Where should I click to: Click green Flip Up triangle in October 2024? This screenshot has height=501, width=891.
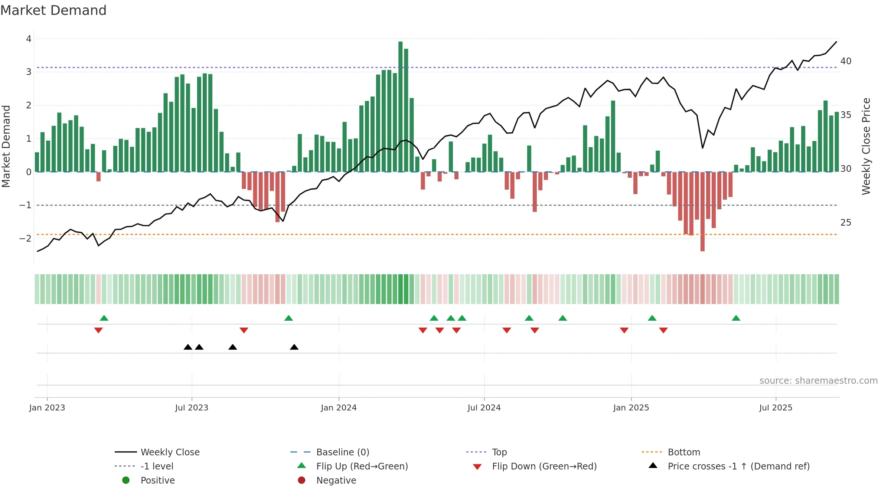(x=562, y=318)
